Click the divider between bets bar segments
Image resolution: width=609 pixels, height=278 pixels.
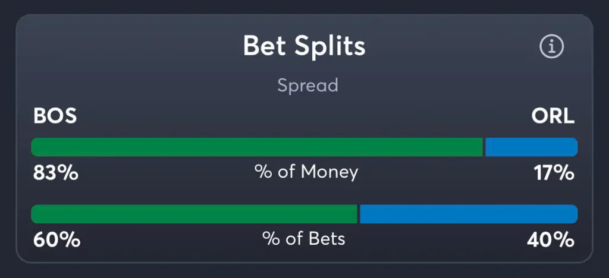coord(359,214)
